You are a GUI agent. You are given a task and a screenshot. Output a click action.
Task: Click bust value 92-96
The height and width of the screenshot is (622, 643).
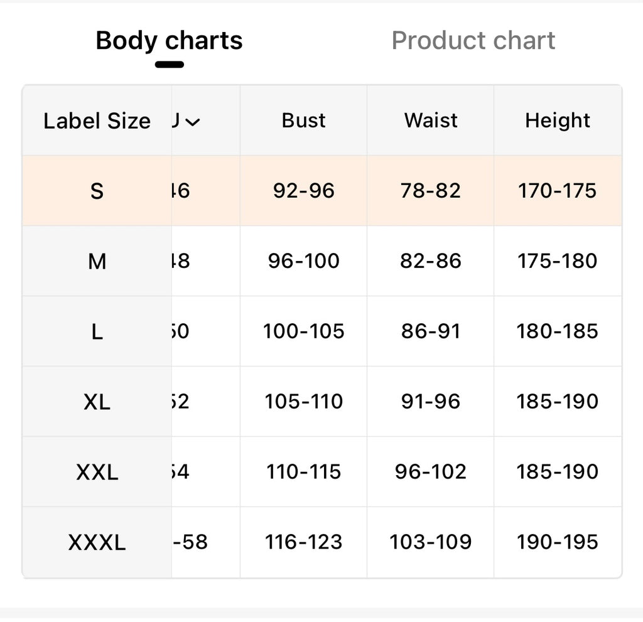[x=303, y=191]
